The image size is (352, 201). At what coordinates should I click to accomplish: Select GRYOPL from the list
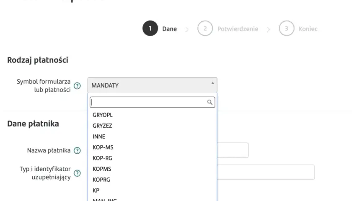point(152,115)
